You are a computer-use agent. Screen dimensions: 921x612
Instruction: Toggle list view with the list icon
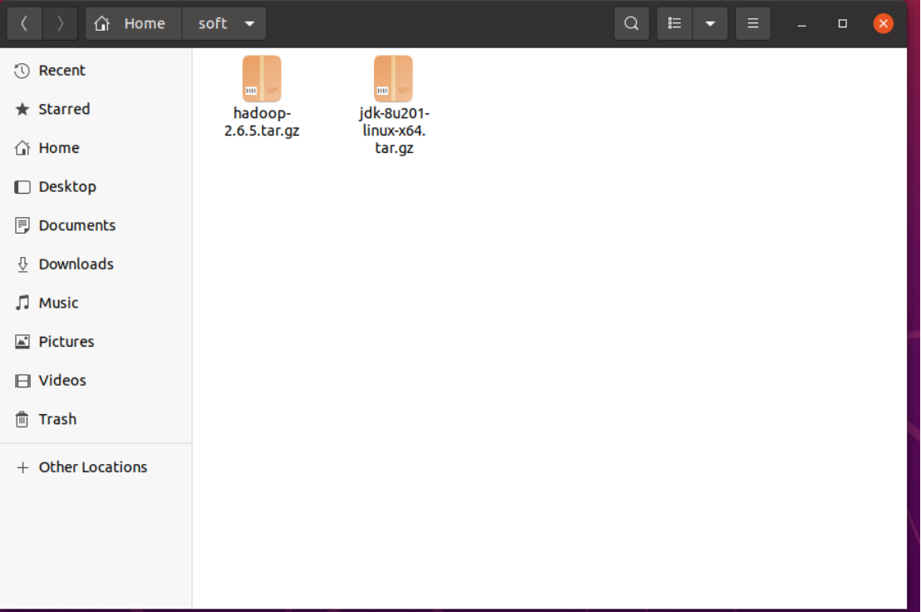[674, 23]
